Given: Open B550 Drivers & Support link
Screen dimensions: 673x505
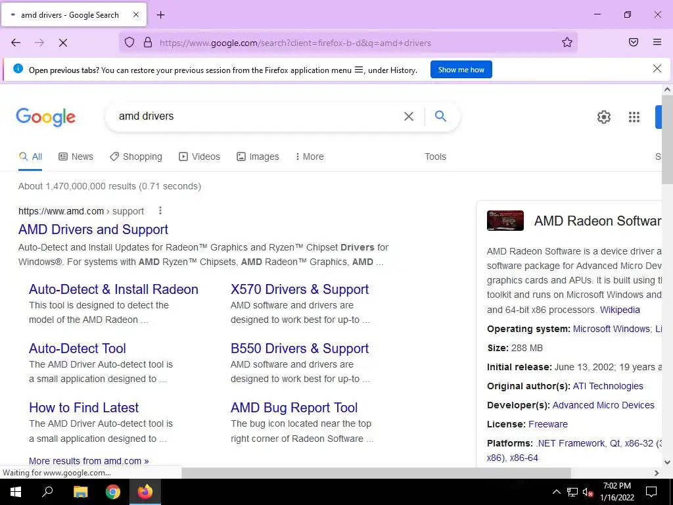Looking at the screenshot, I should [x=300, y=349].
